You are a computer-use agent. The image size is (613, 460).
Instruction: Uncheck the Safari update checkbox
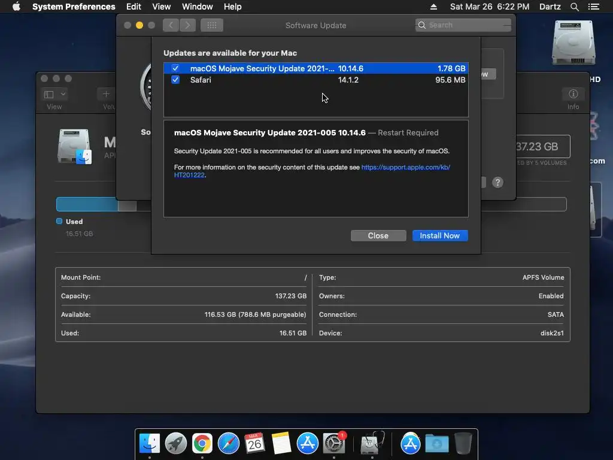(175, 80)
